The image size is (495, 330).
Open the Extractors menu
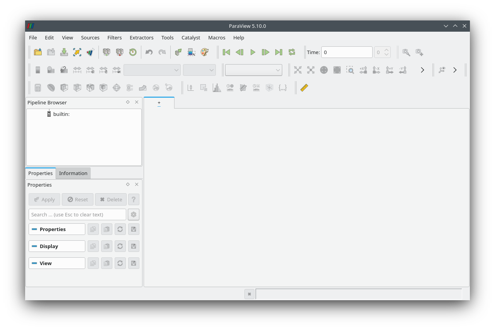coord(142,37)
